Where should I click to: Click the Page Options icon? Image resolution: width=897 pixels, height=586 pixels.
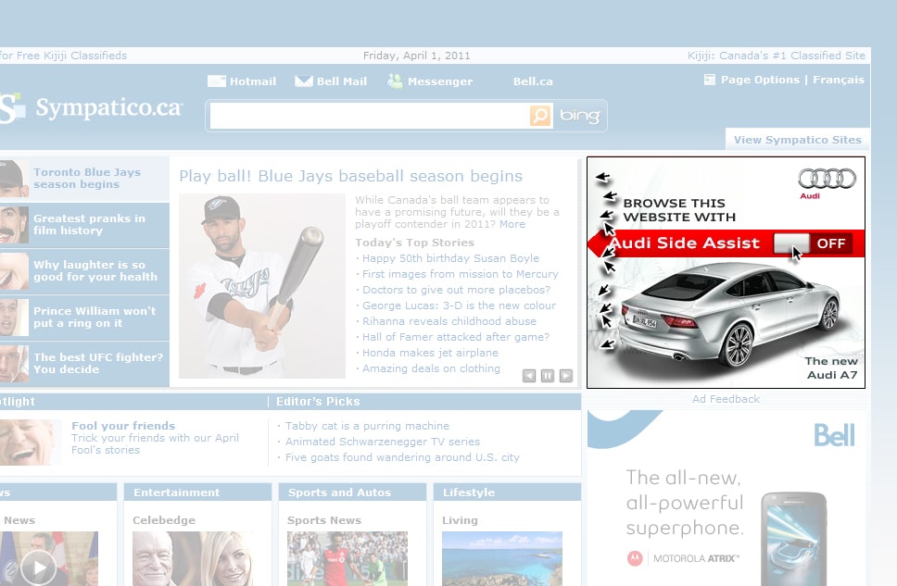tap(710, 80)
